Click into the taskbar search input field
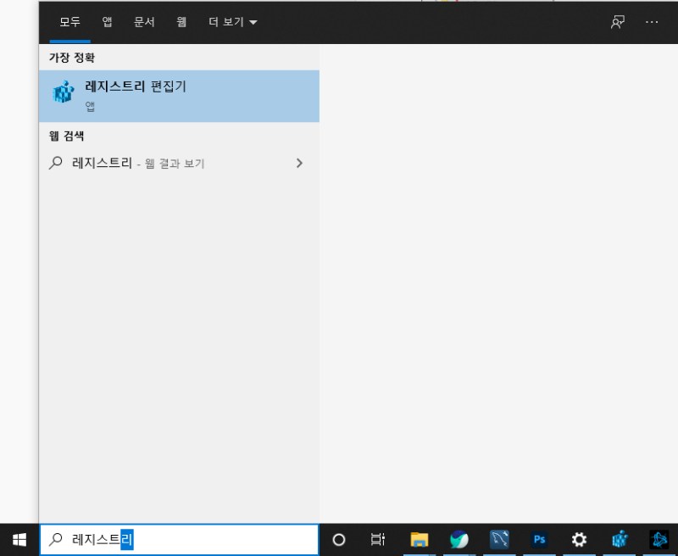 pos(179,539)
